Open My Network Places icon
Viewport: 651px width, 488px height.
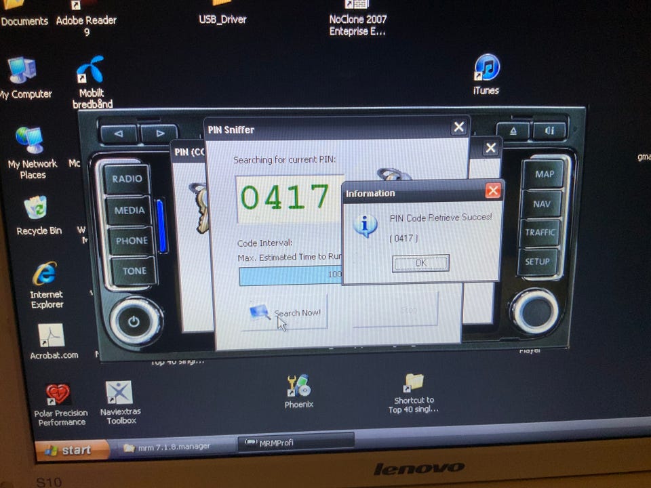pos(32,152)
